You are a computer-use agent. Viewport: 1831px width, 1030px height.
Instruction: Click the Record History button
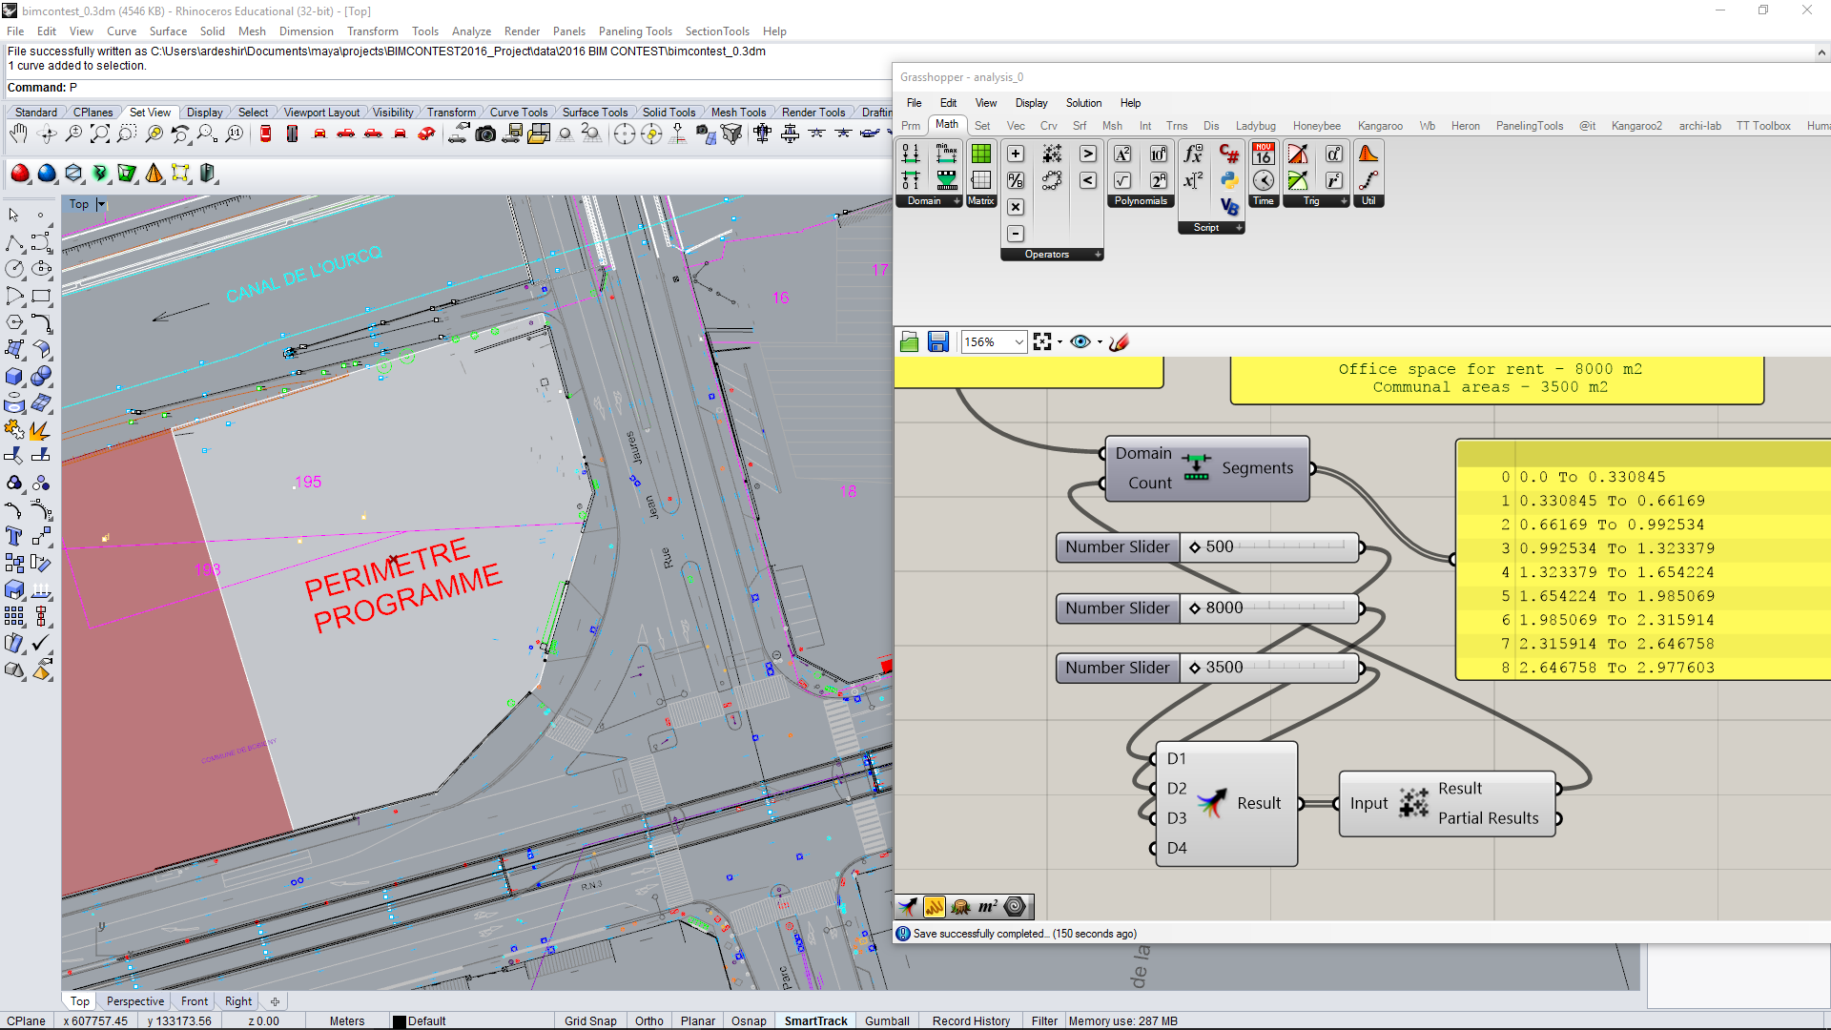click(971, 1020)
